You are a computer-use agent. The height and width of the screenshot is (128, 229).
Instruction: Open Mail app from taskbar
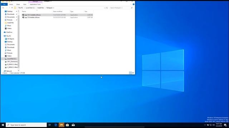[73, 125]
